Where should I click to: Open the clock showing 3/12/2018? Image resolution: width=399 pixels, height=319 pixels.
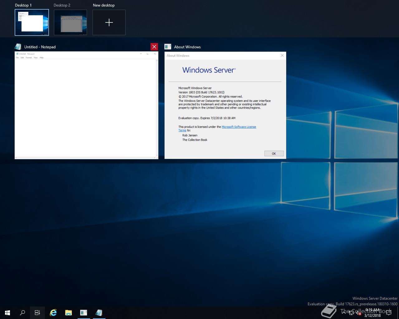(372, 313)
